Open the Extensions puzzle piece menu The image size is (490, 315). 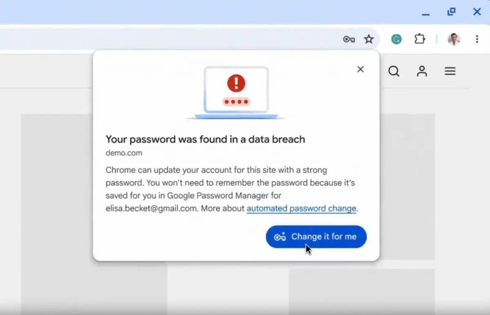point(420,39)
